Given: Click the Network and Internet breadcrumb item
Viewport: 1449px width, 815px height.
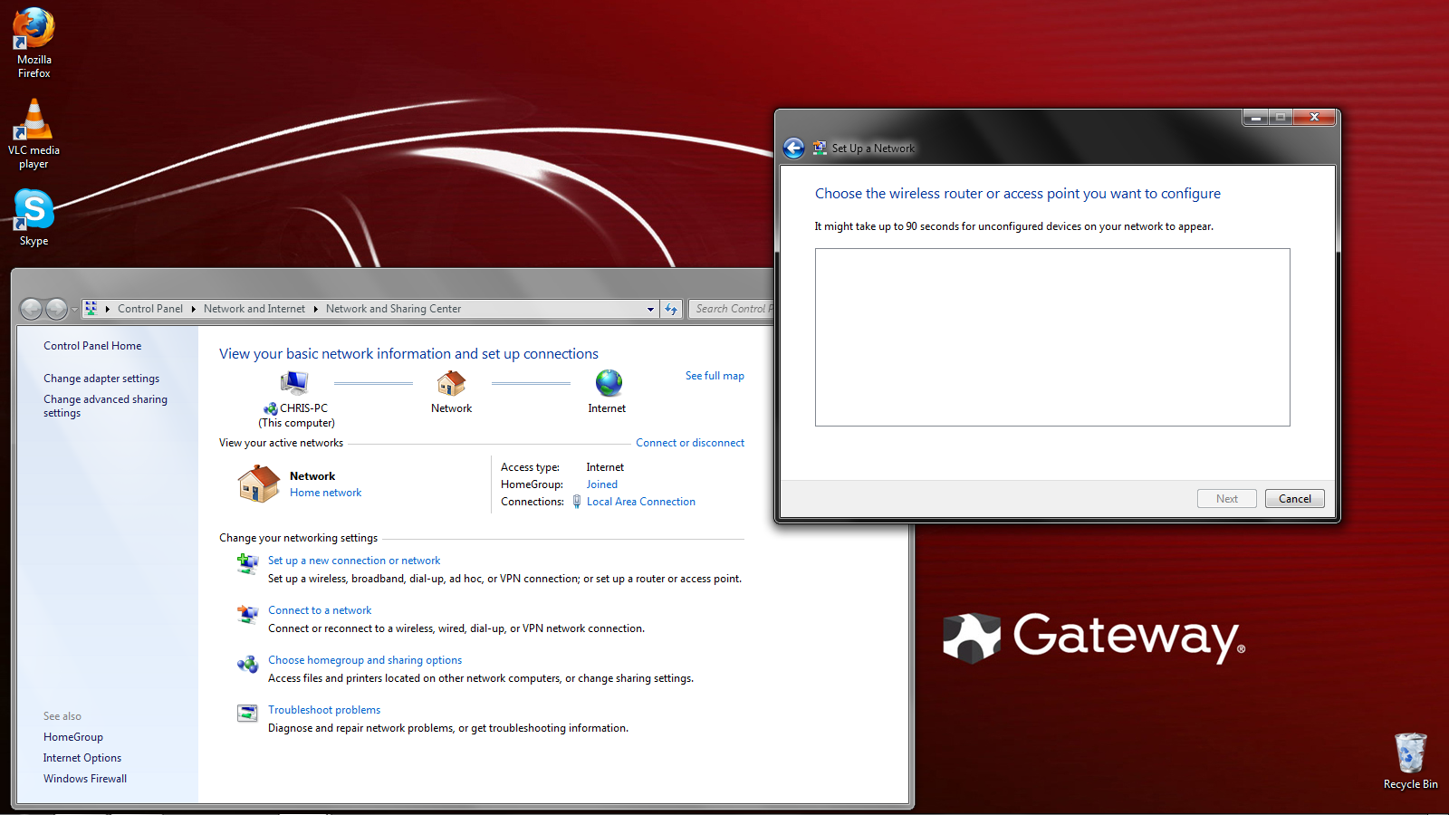Looking at the screenshot, I should click(254, 309).
